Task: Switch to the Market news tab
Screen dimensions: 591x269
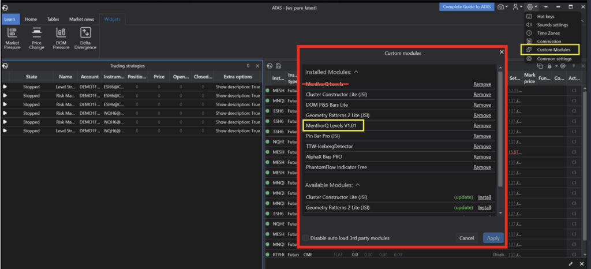Action: tap(81, 19)
